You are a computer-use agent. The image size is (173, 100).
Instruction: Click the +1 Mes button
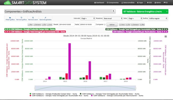tap(142, 25)
